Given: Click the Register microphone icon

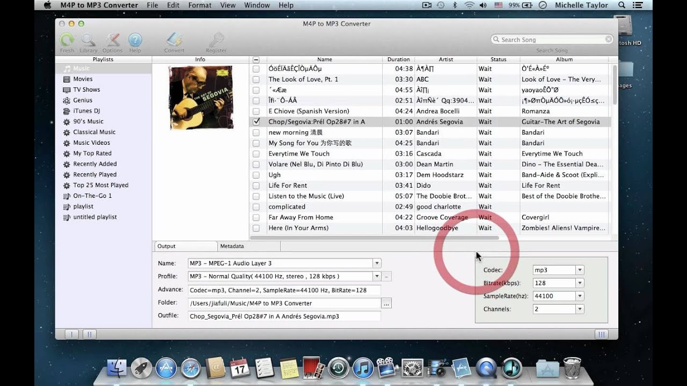Looking at the screenshot, I should click(x=216, y=41).
